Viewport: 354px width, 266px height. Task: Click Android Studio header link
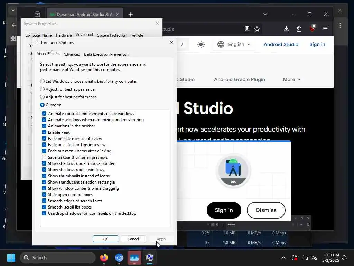281,44
